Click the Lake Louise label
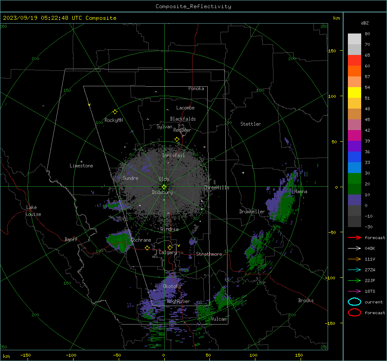Screen dimensions: 387x361 (x=34, y=211)
